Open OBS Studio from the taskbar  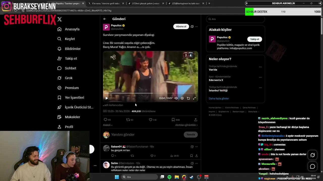[x=199, y=177]
